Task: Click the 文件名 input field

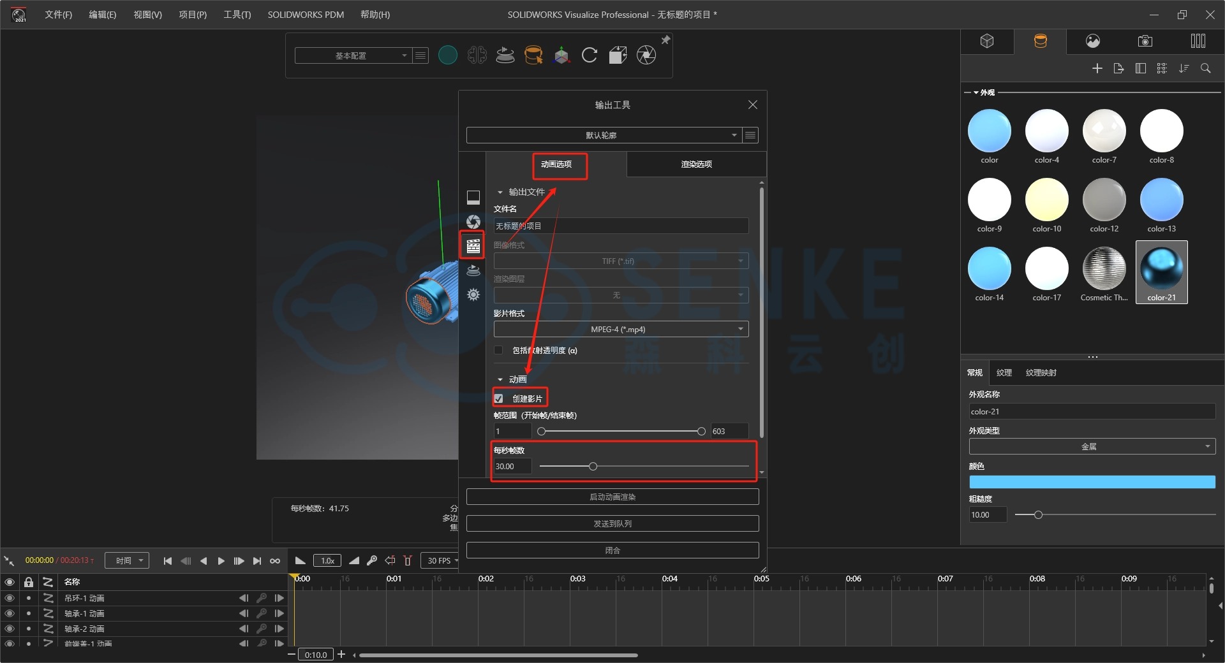Action: coord(621,226)
